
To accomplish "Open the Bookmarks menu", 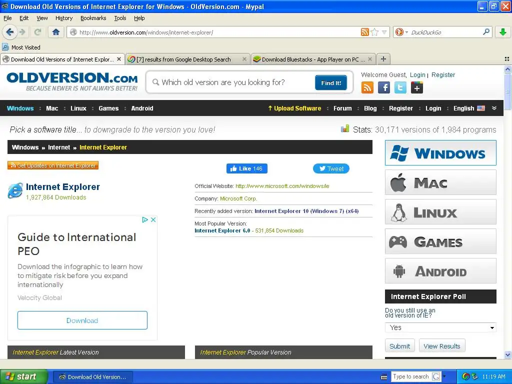I will tap(93, 18).
